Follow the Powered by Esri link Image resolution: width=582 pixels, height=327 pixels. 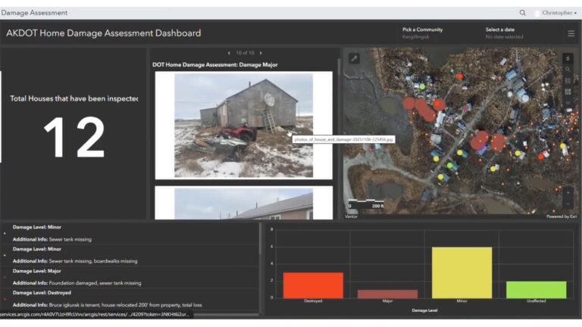[562, 216]
